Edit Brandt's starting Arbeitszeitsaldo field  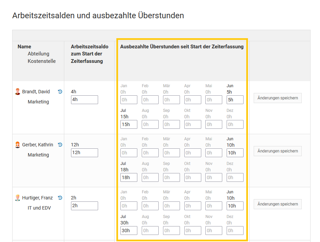pos(84,100)
